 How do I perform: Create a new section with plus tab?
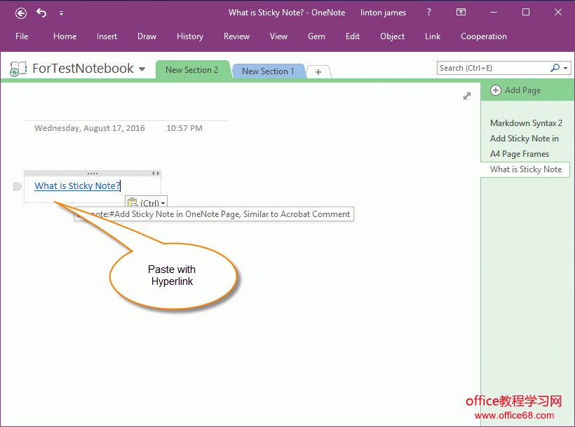(x=318, y=72)
